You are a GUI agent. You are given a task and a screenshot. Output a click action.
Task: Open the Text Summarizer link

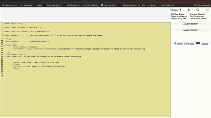coord(196,16)
